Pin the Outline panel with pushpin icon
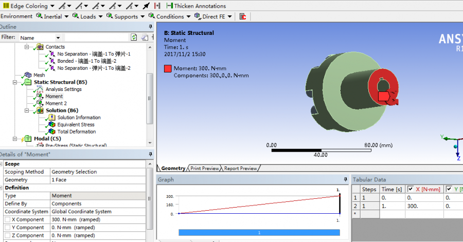Screen dimensions: 463x242 click(150, 27)
